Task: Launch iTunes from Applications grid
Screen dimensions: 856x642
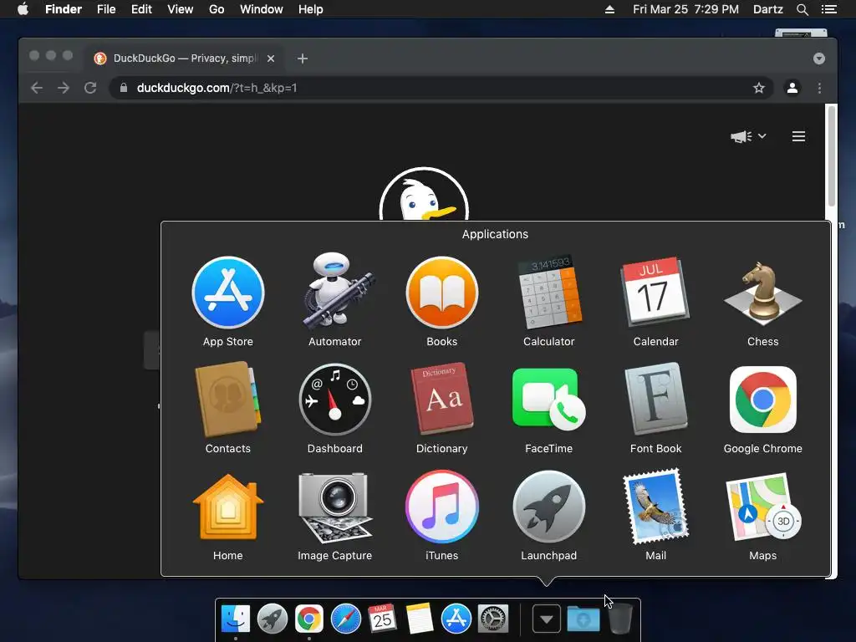Action: click(x=442, y=507)
